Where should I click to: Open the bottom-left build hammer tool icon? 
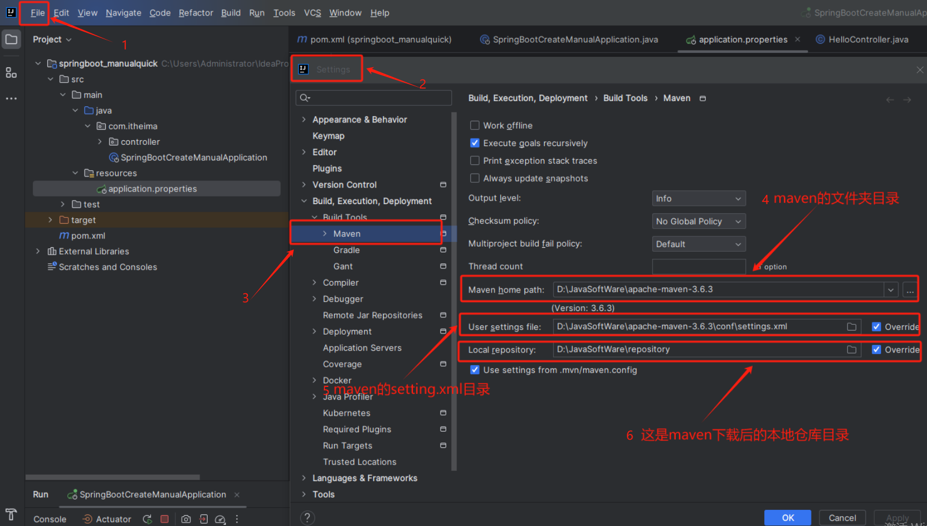pyautogui.click(x=11, y=515)
